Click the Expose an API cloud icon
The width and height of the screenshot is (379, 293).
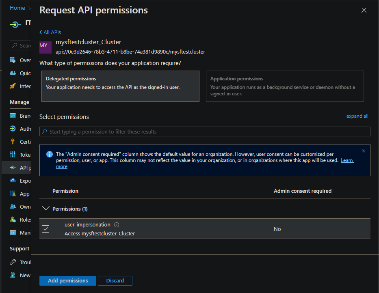[x=13, y=181]
